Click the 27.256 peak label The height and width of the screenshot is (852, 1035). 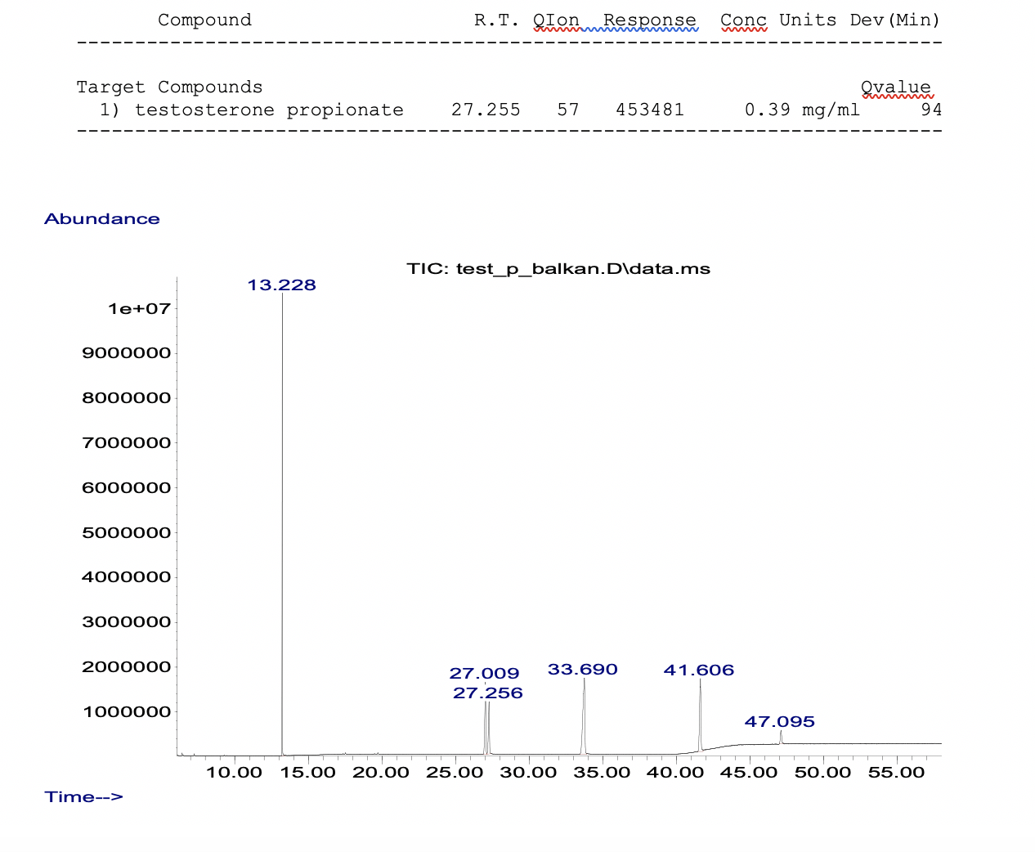click(488, 693)
